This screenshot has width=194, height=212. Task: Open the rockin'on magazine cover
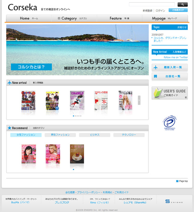[52, 100]
